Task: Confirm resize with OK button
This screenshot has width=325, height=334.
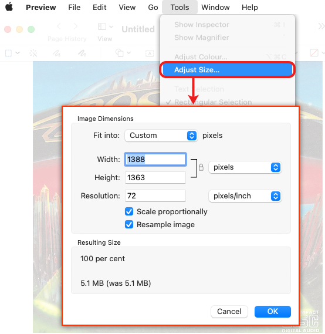Action: (273, 312)
